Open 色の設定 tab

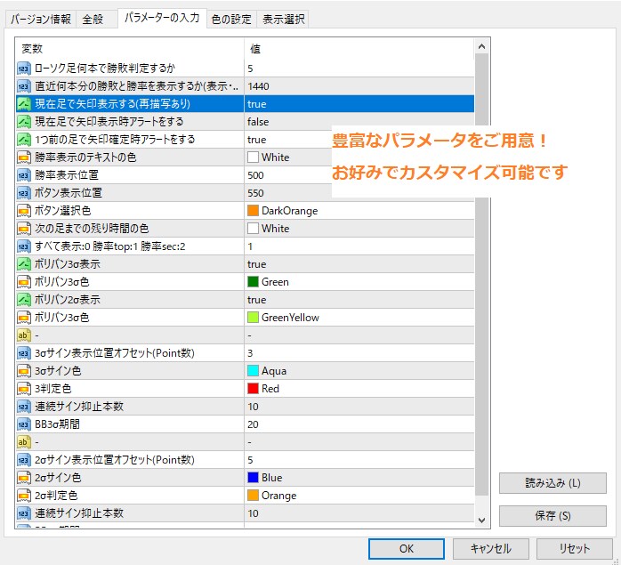tap(231, 19)
